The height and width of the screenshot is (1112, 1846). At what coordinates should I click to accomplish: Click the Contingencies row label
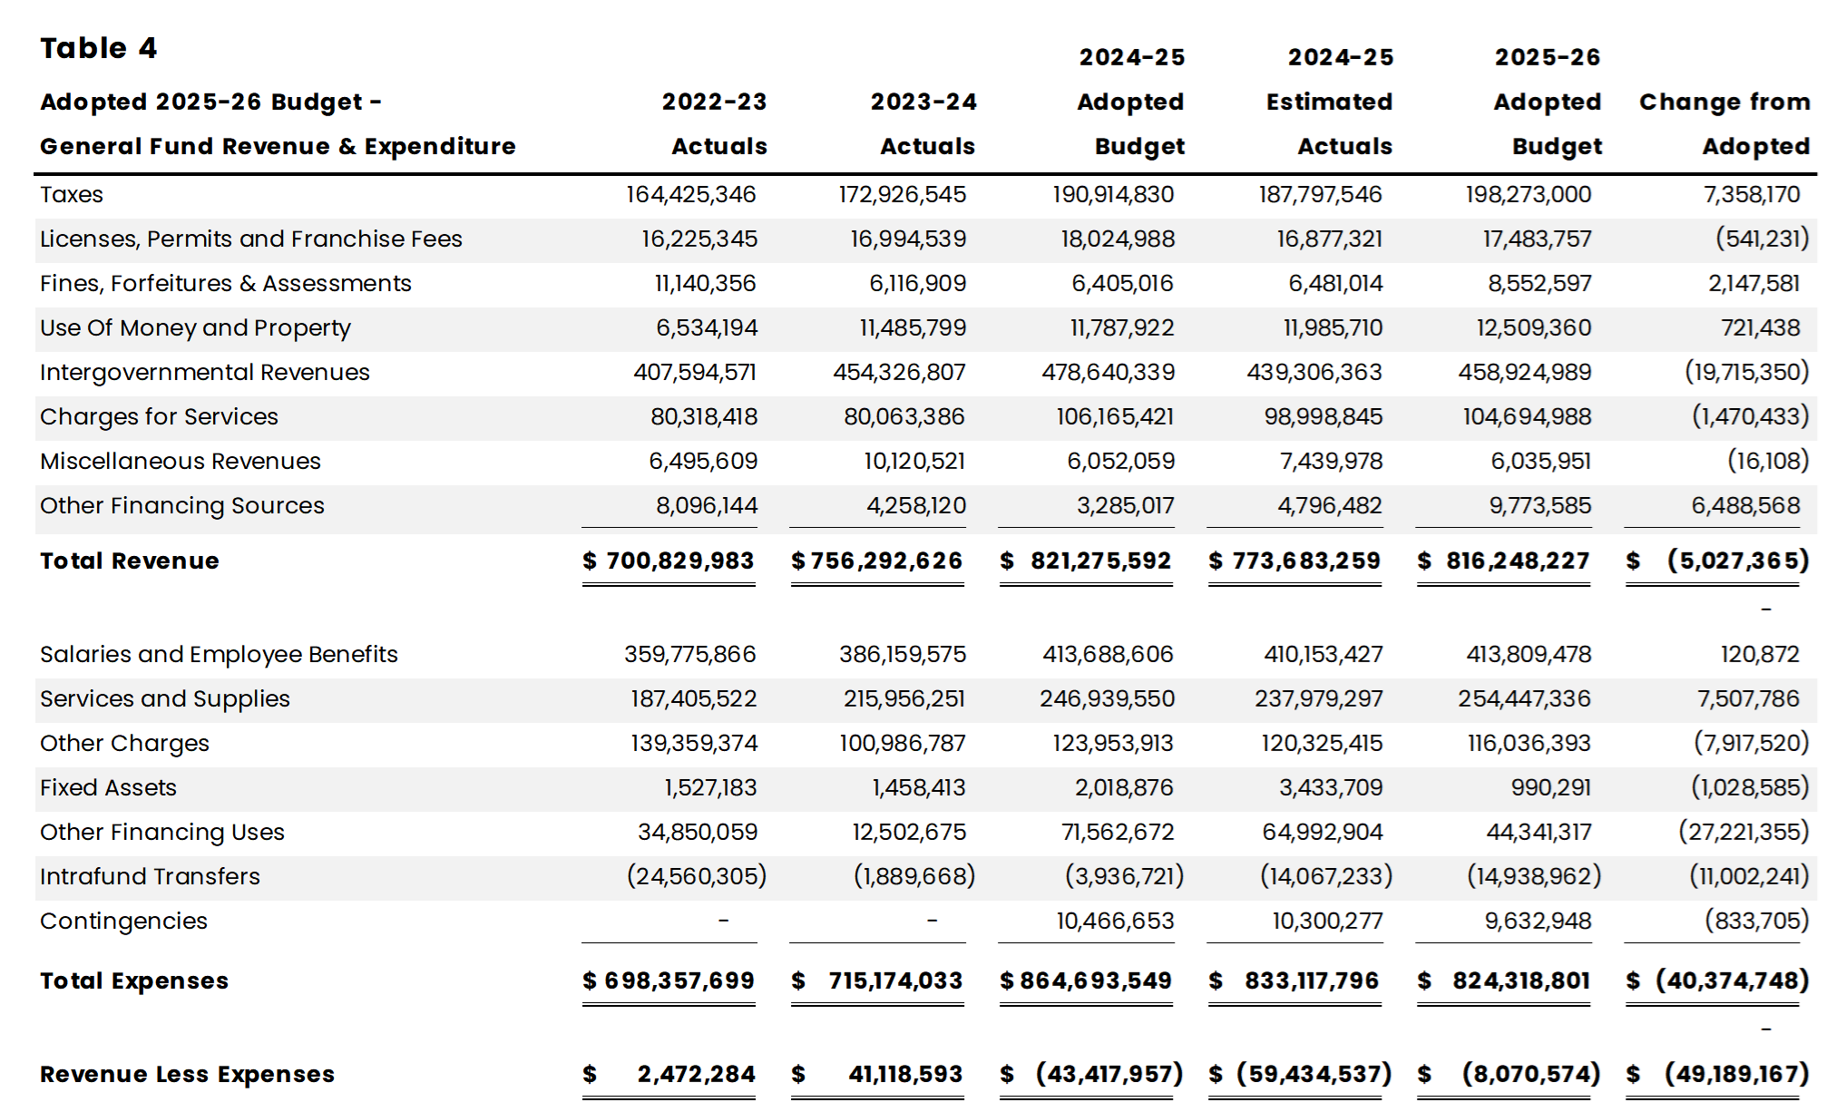click(x=123, y=922)
